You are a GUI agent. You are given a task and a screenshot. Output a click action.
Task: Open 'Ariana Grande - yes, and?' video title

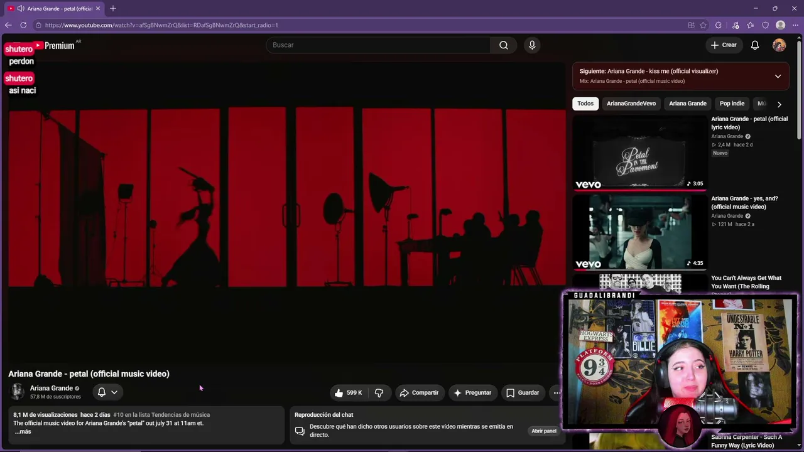click(x=744, y=203)
